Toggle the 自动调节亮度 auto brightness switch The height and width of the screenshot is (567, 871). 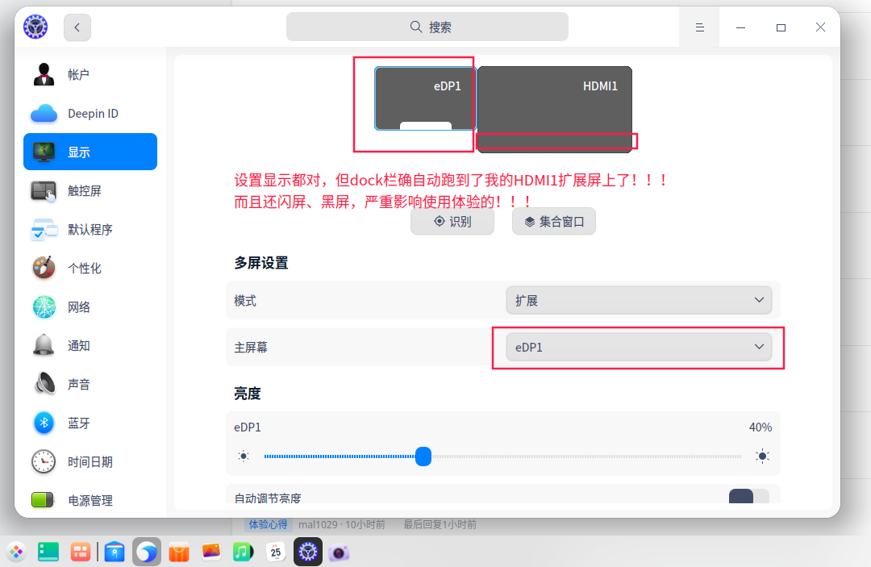(748, 497)
